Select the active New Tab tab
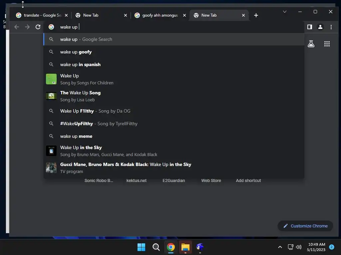The image size is (341, 255). (219, 15)
